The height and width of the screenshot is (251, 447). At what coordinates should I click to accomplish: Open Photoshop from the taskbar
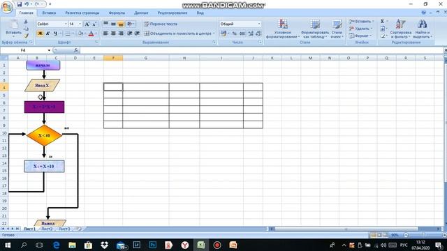coord(152,245)
